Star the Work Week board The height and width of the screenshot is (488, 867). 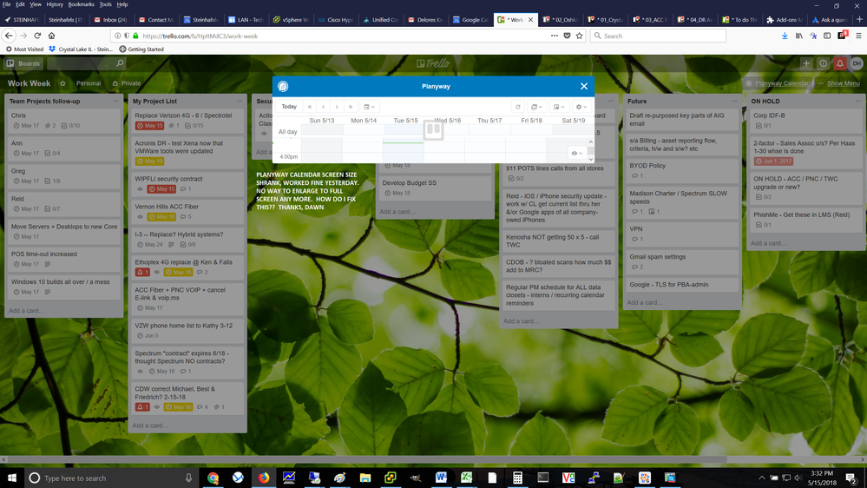click(62, 83)
